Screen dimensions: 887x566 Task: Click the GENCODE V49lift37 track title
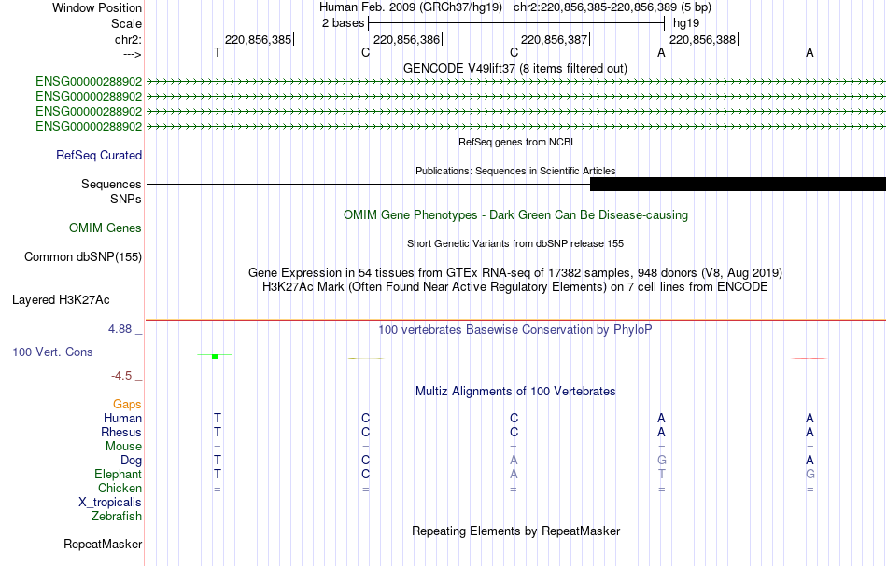(515, 68)
